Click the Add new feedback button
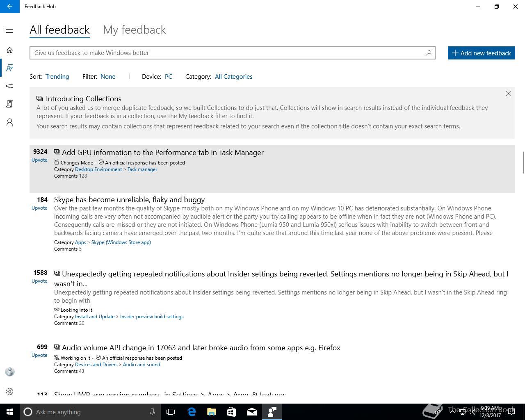The image size is (525, 420). point(481,53)
